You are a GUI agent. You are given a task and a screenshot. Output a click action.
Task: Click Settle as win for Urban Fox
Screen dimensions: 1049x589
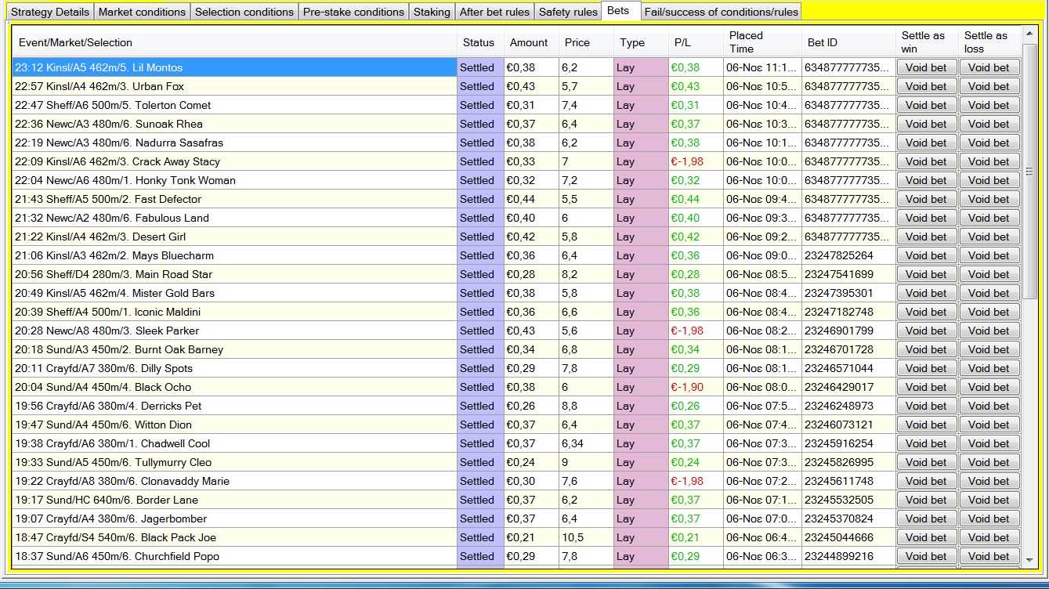[926, 86]
